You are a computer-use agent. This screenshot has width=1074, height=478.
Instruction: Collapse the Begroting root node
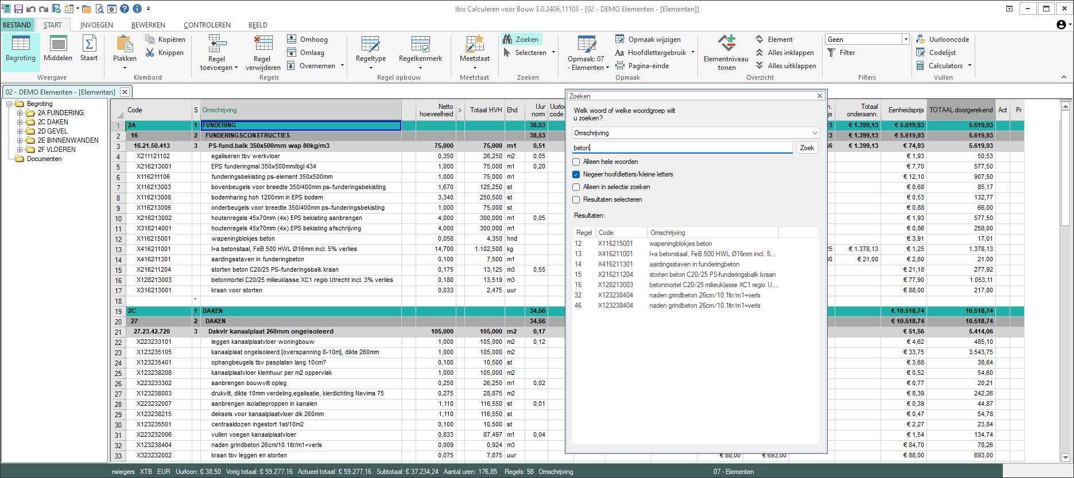pos(9,104)
